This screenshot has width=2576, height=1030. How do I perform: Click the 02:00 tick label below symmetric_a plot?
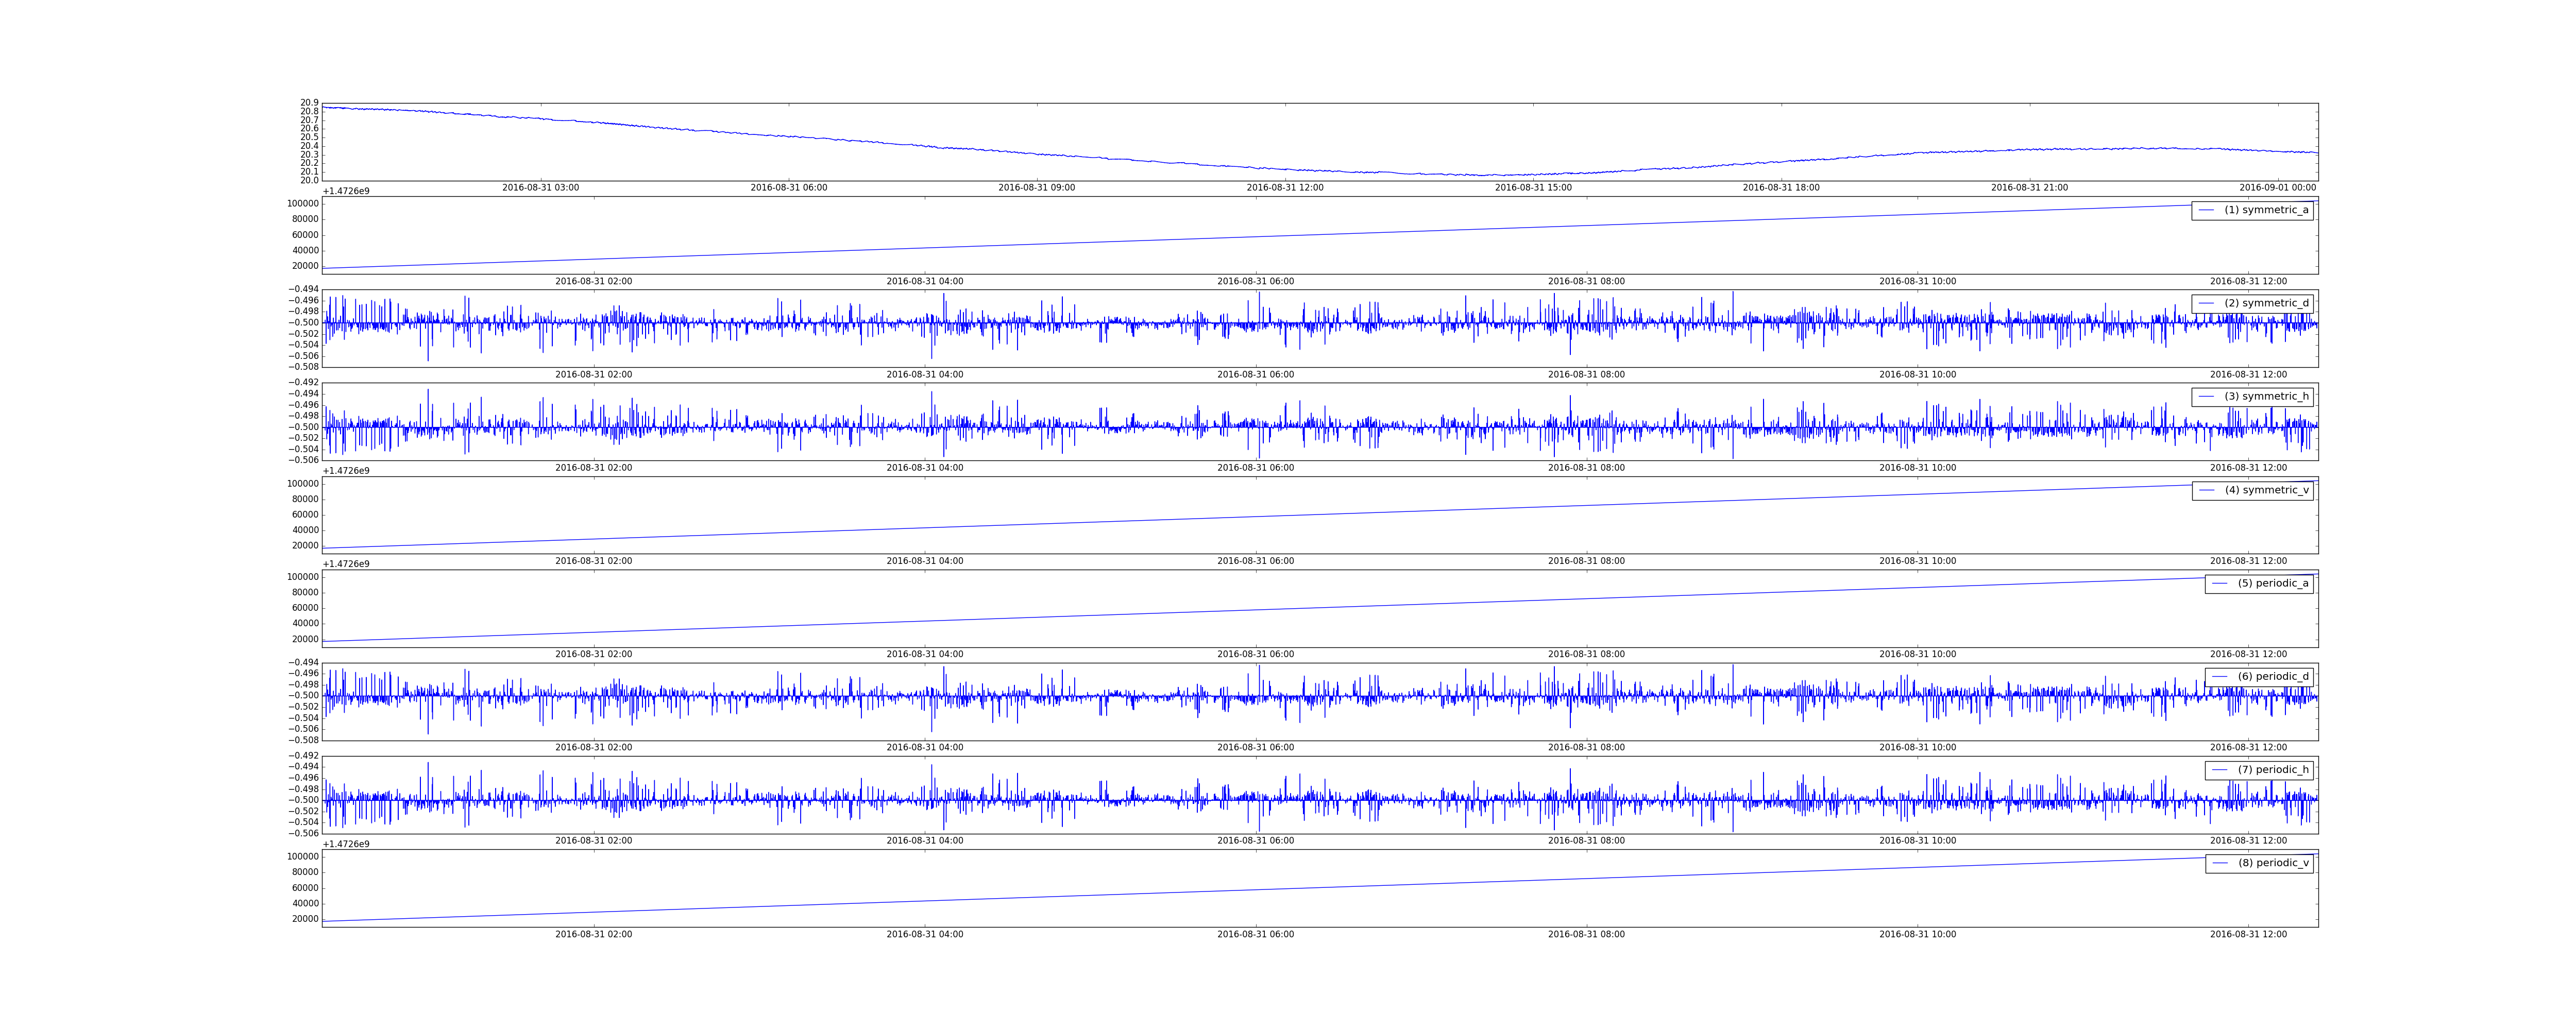click(x=594, y=281)
